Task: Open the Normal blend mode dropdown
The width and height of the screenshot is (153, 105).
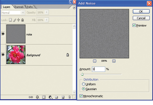Action: click(13, 13)
